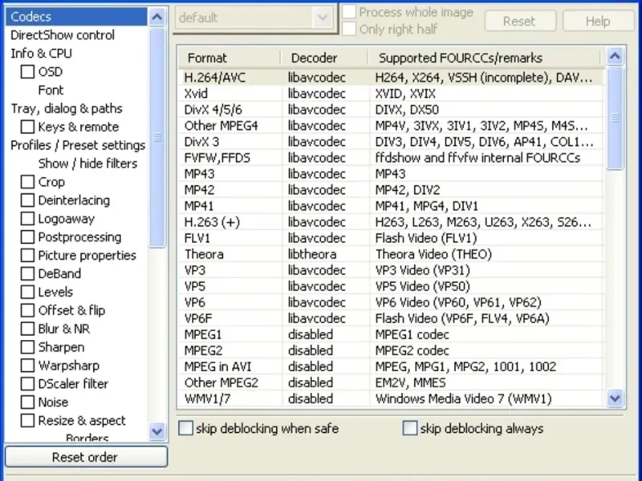Select Codecs in the left tree
642x481 pixels.
(76, 17)
